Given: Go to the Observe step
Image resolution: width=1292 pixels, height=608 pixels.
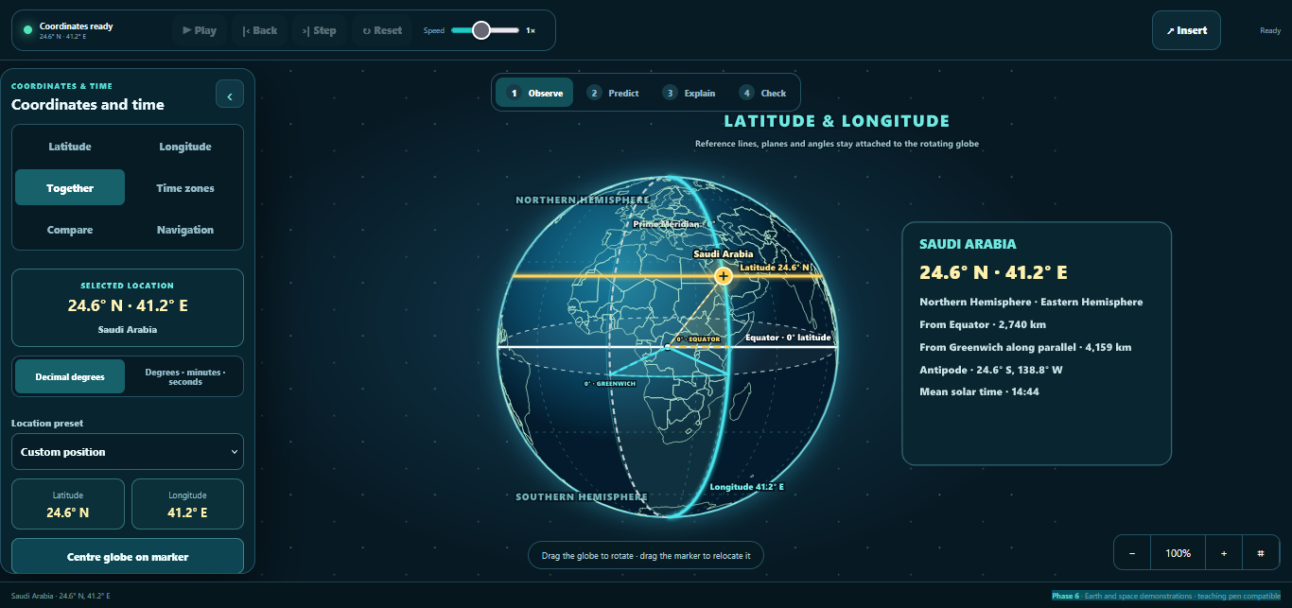Looking at the screenshot, I should [x=534, y=93].
